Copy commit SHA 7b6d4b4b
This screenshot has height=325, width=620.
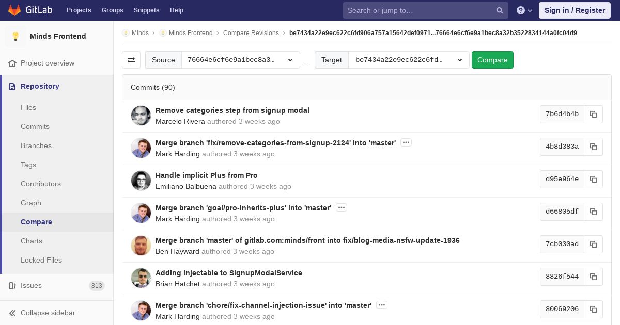coord(593,114)
